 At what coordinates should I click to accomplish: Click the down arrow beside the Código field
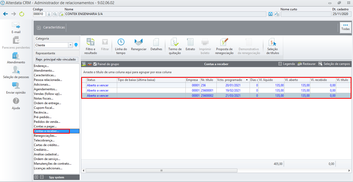click(x=49, y=14)
